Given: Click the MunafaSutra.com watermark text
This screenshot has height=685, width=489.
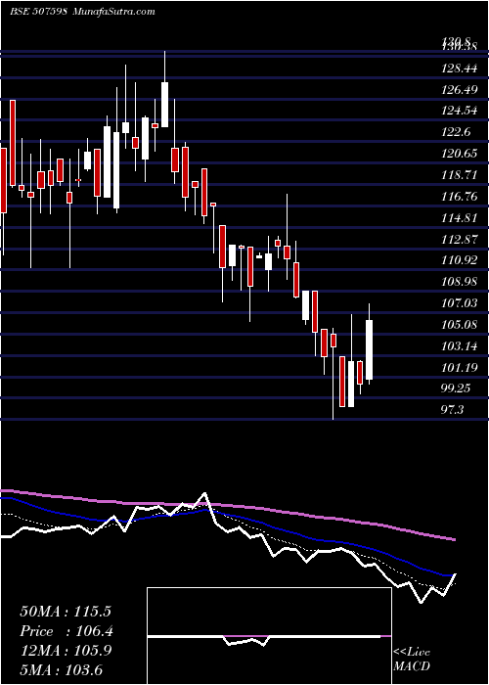Looking at the screenshot, I should click(113, 11).
